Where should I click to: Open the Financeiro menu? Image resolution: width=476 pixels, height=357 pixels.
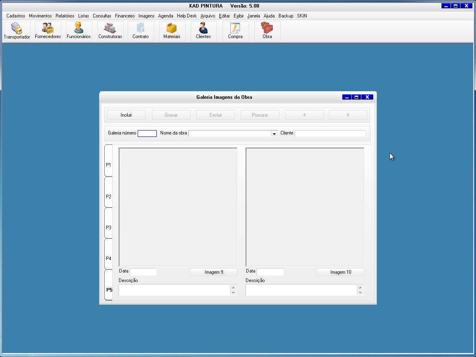pyautogui.click(x=125, y=16)
